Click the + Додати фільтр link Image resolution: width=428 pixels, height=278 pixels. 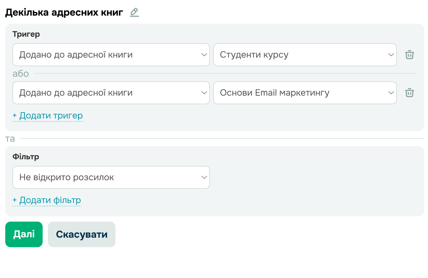pos(47,200)
